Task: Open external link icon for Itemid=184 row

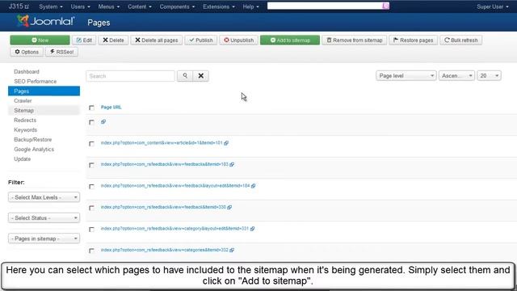Action: [x=253, y=186]
